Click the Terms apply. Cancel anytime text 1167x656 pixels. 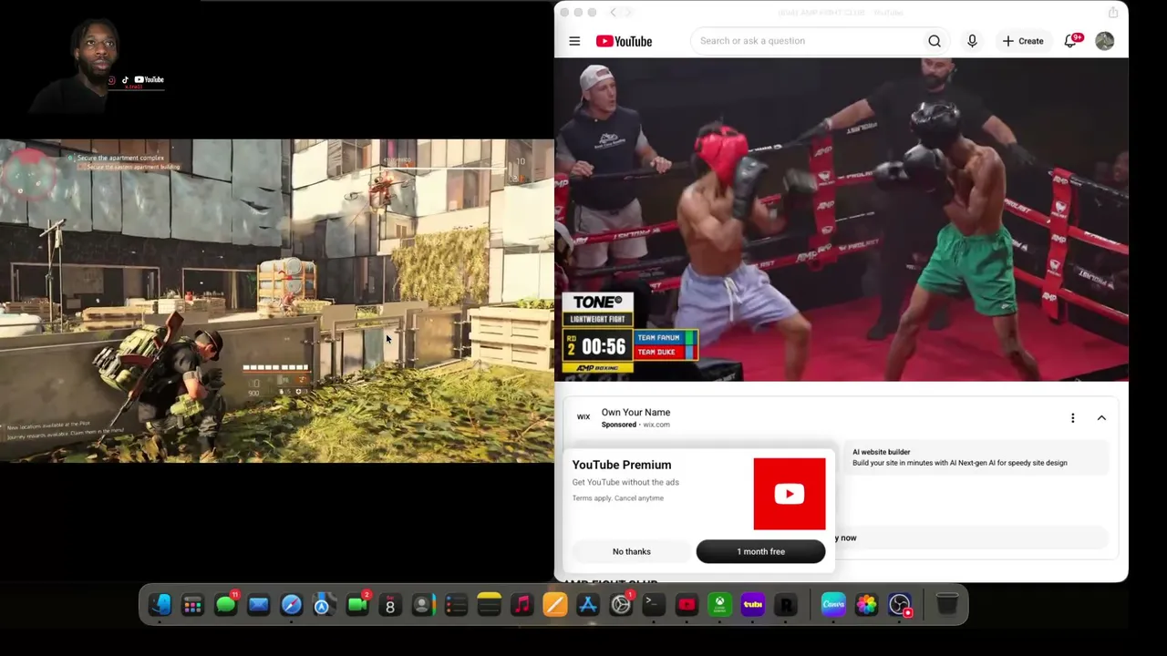click(x=618, y=498)
